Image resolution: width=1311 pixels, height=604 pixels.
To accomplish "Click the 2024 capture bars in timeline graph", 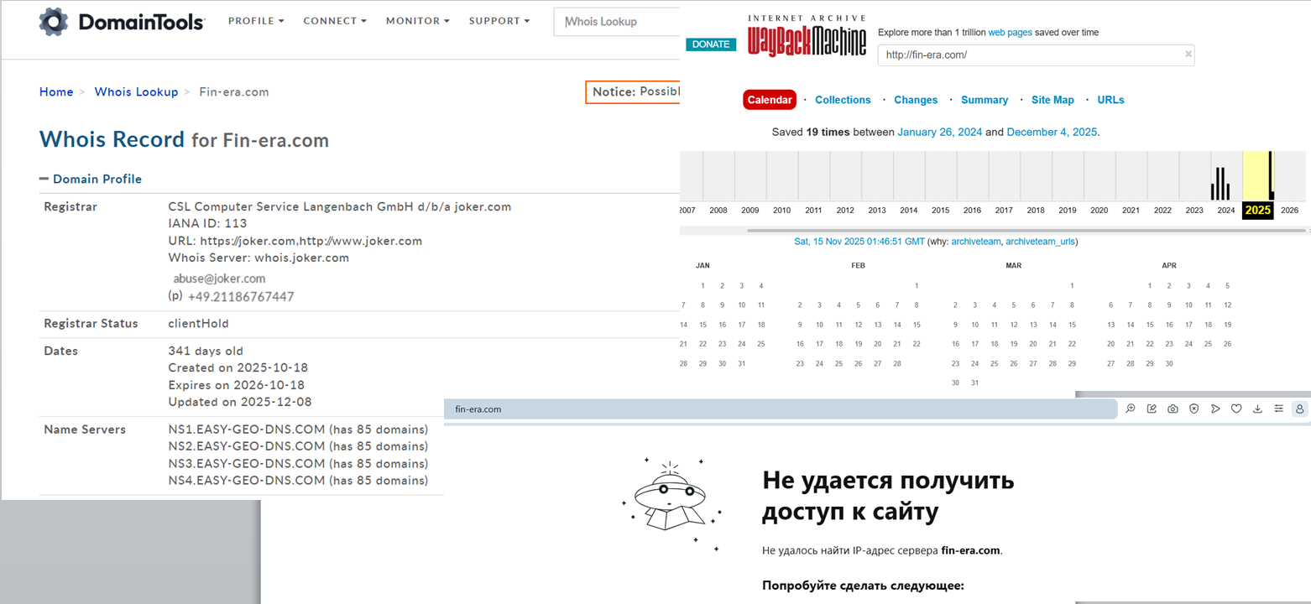I will [x=1220, y=182].
